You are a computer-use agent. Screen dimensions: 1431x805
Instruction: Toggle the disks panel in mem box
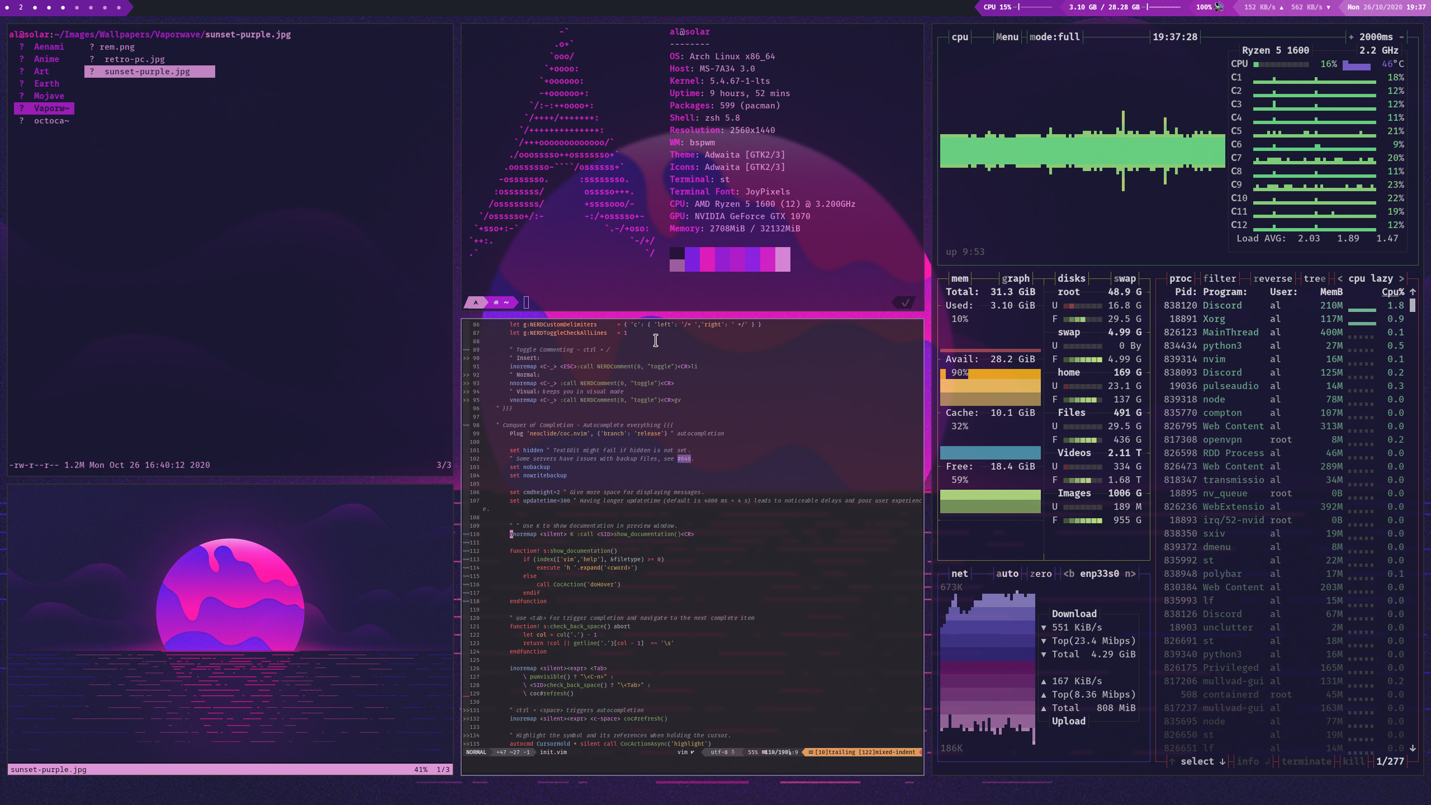(1072, 278)
